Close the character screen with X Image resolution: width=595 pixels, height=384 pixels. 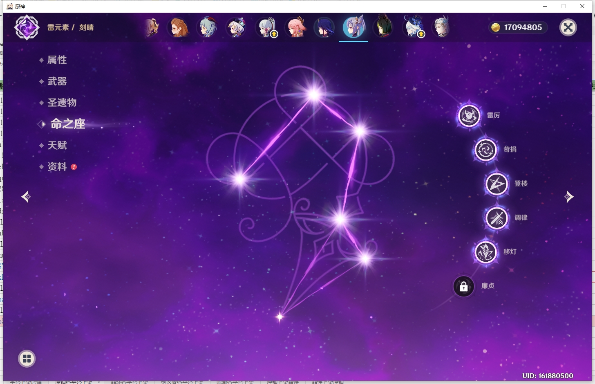tap(568, 27)
